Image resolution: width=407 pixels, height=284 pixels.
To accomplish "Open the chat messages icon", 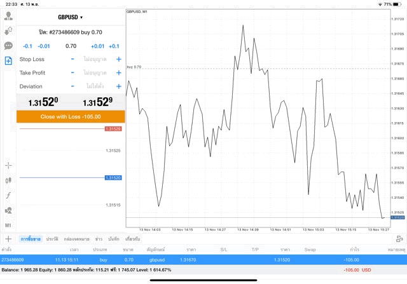I will click(8, 46).
